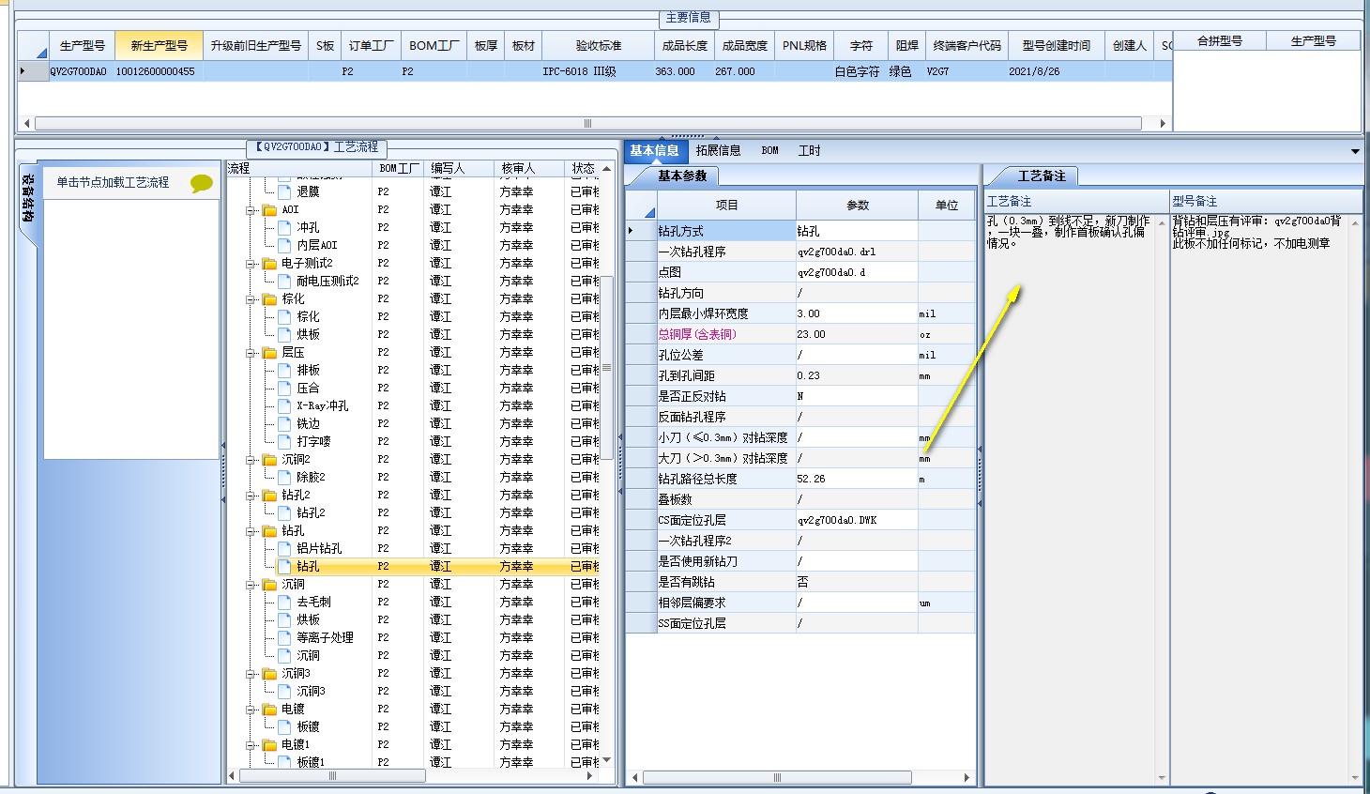Open the BOM tab
Screen dimensions: 1370x794
click(x=769, y=150)
